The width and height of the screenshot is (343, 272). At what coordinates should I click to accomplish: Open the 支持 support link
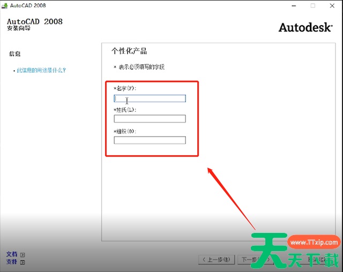point(12,261)
